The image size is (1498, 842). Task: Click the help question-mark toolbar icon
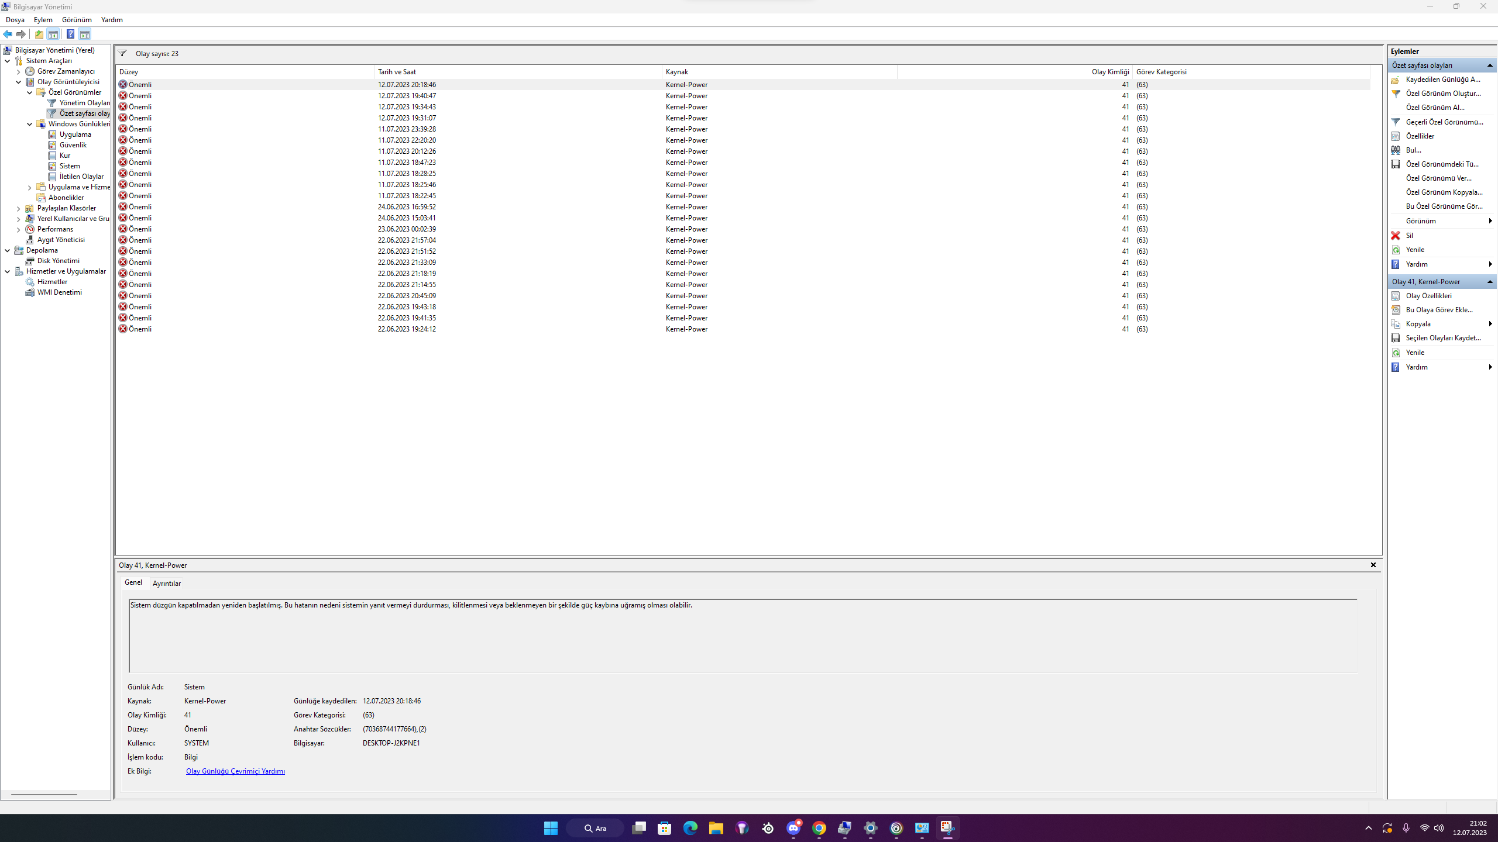click(70, 34)
